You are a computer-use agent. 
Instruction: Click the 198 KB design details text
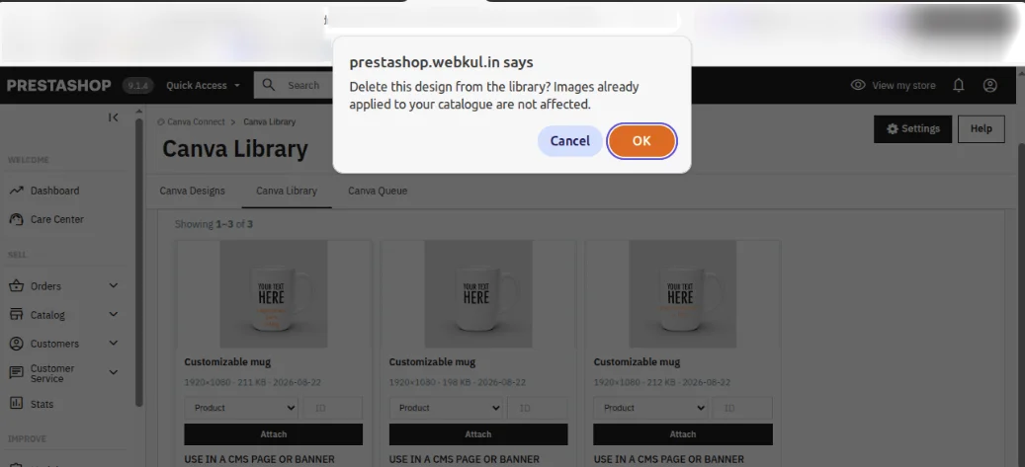click(x=458, y=383)
